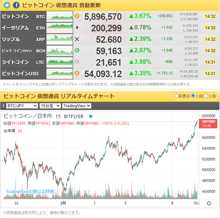The height and width of the screenshot is (218, 220).
Task: Open the BTC mini chart thumbnail
Action: [60, 17]
